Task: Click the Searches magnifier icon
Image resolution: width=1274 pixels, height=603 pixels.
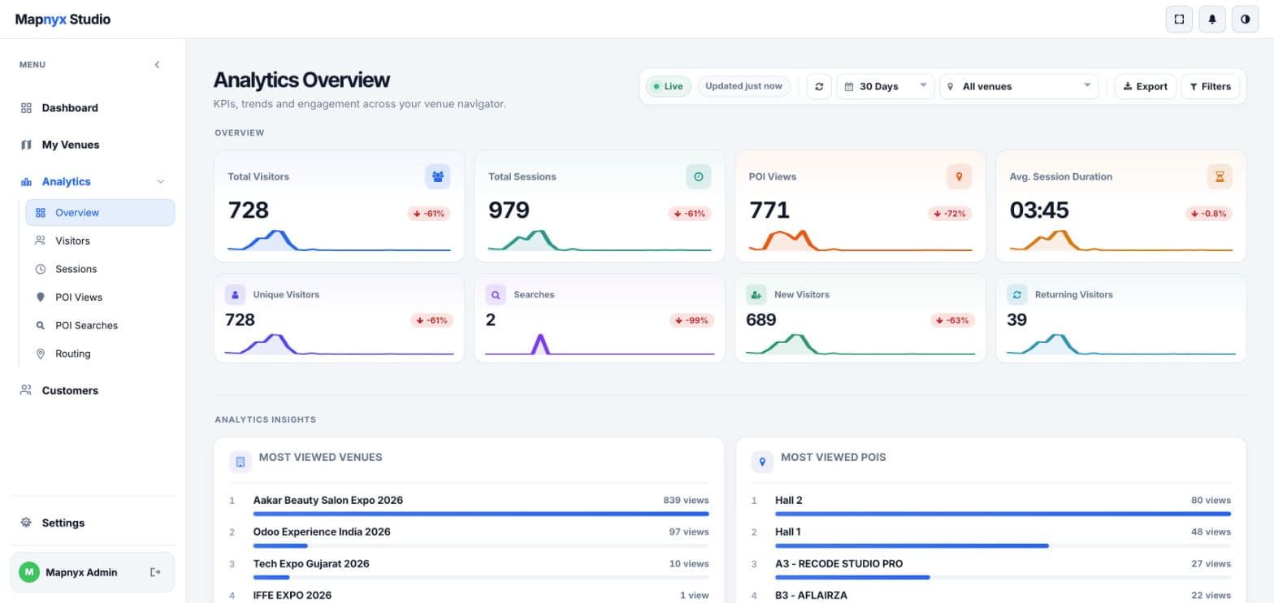Action: click(496, 294)
